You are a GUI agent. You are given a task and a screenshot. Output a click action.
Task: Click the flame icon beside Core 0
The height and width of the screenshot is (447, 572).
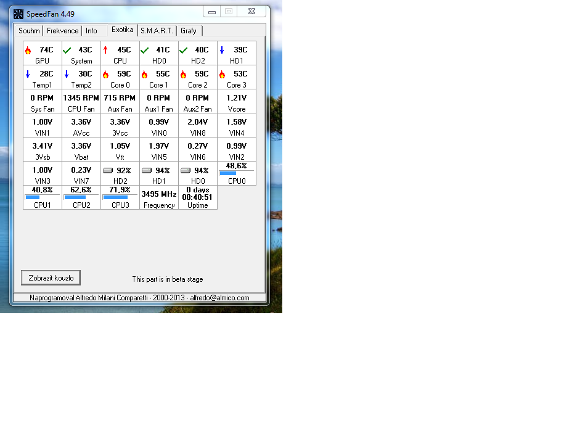click(x=106, y=75)
